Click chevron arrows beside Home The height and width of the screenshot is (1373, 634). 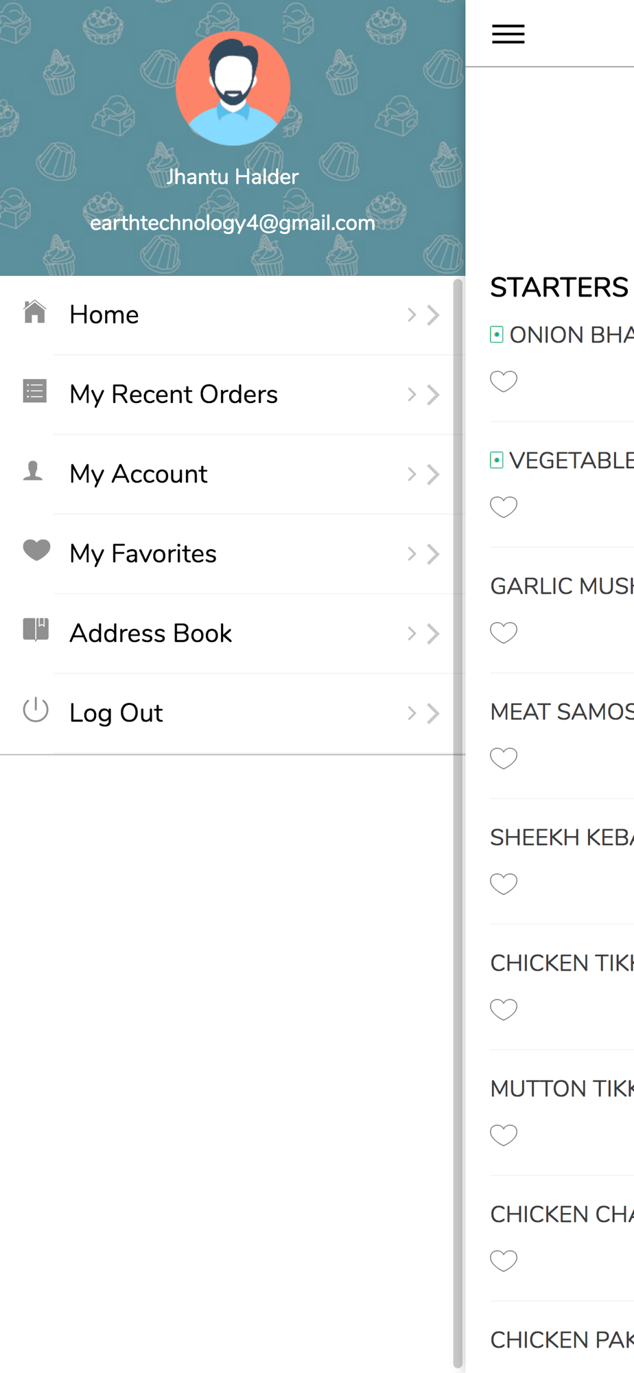[423, 315]
